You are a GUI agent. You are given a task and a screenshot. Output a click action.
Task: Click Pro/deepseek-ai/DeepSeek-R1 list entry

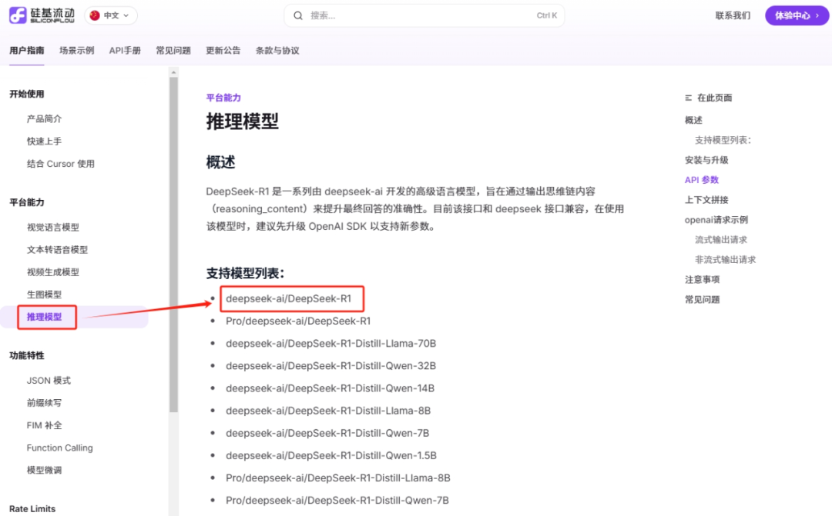298,321
